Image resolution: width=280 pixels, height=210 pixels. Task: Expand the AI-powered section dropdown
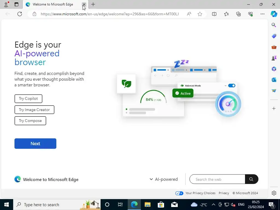click(x=164, y=179)
